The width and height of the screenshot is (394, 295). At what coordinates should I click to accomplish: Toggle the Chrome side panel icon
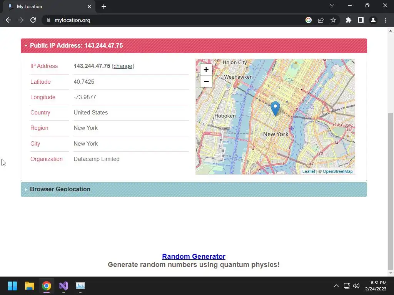pyautogui.click(x=361, y=20)
